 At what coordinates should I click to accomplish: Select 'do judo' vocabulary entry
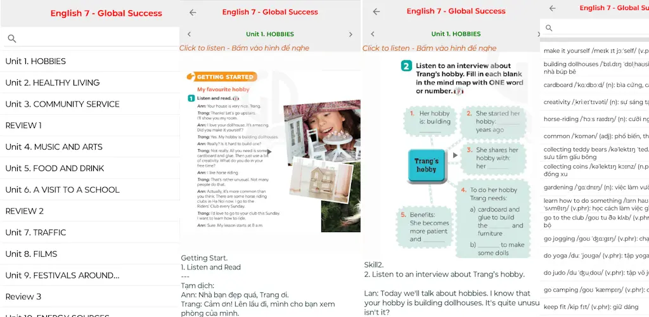tap(594, 273)
